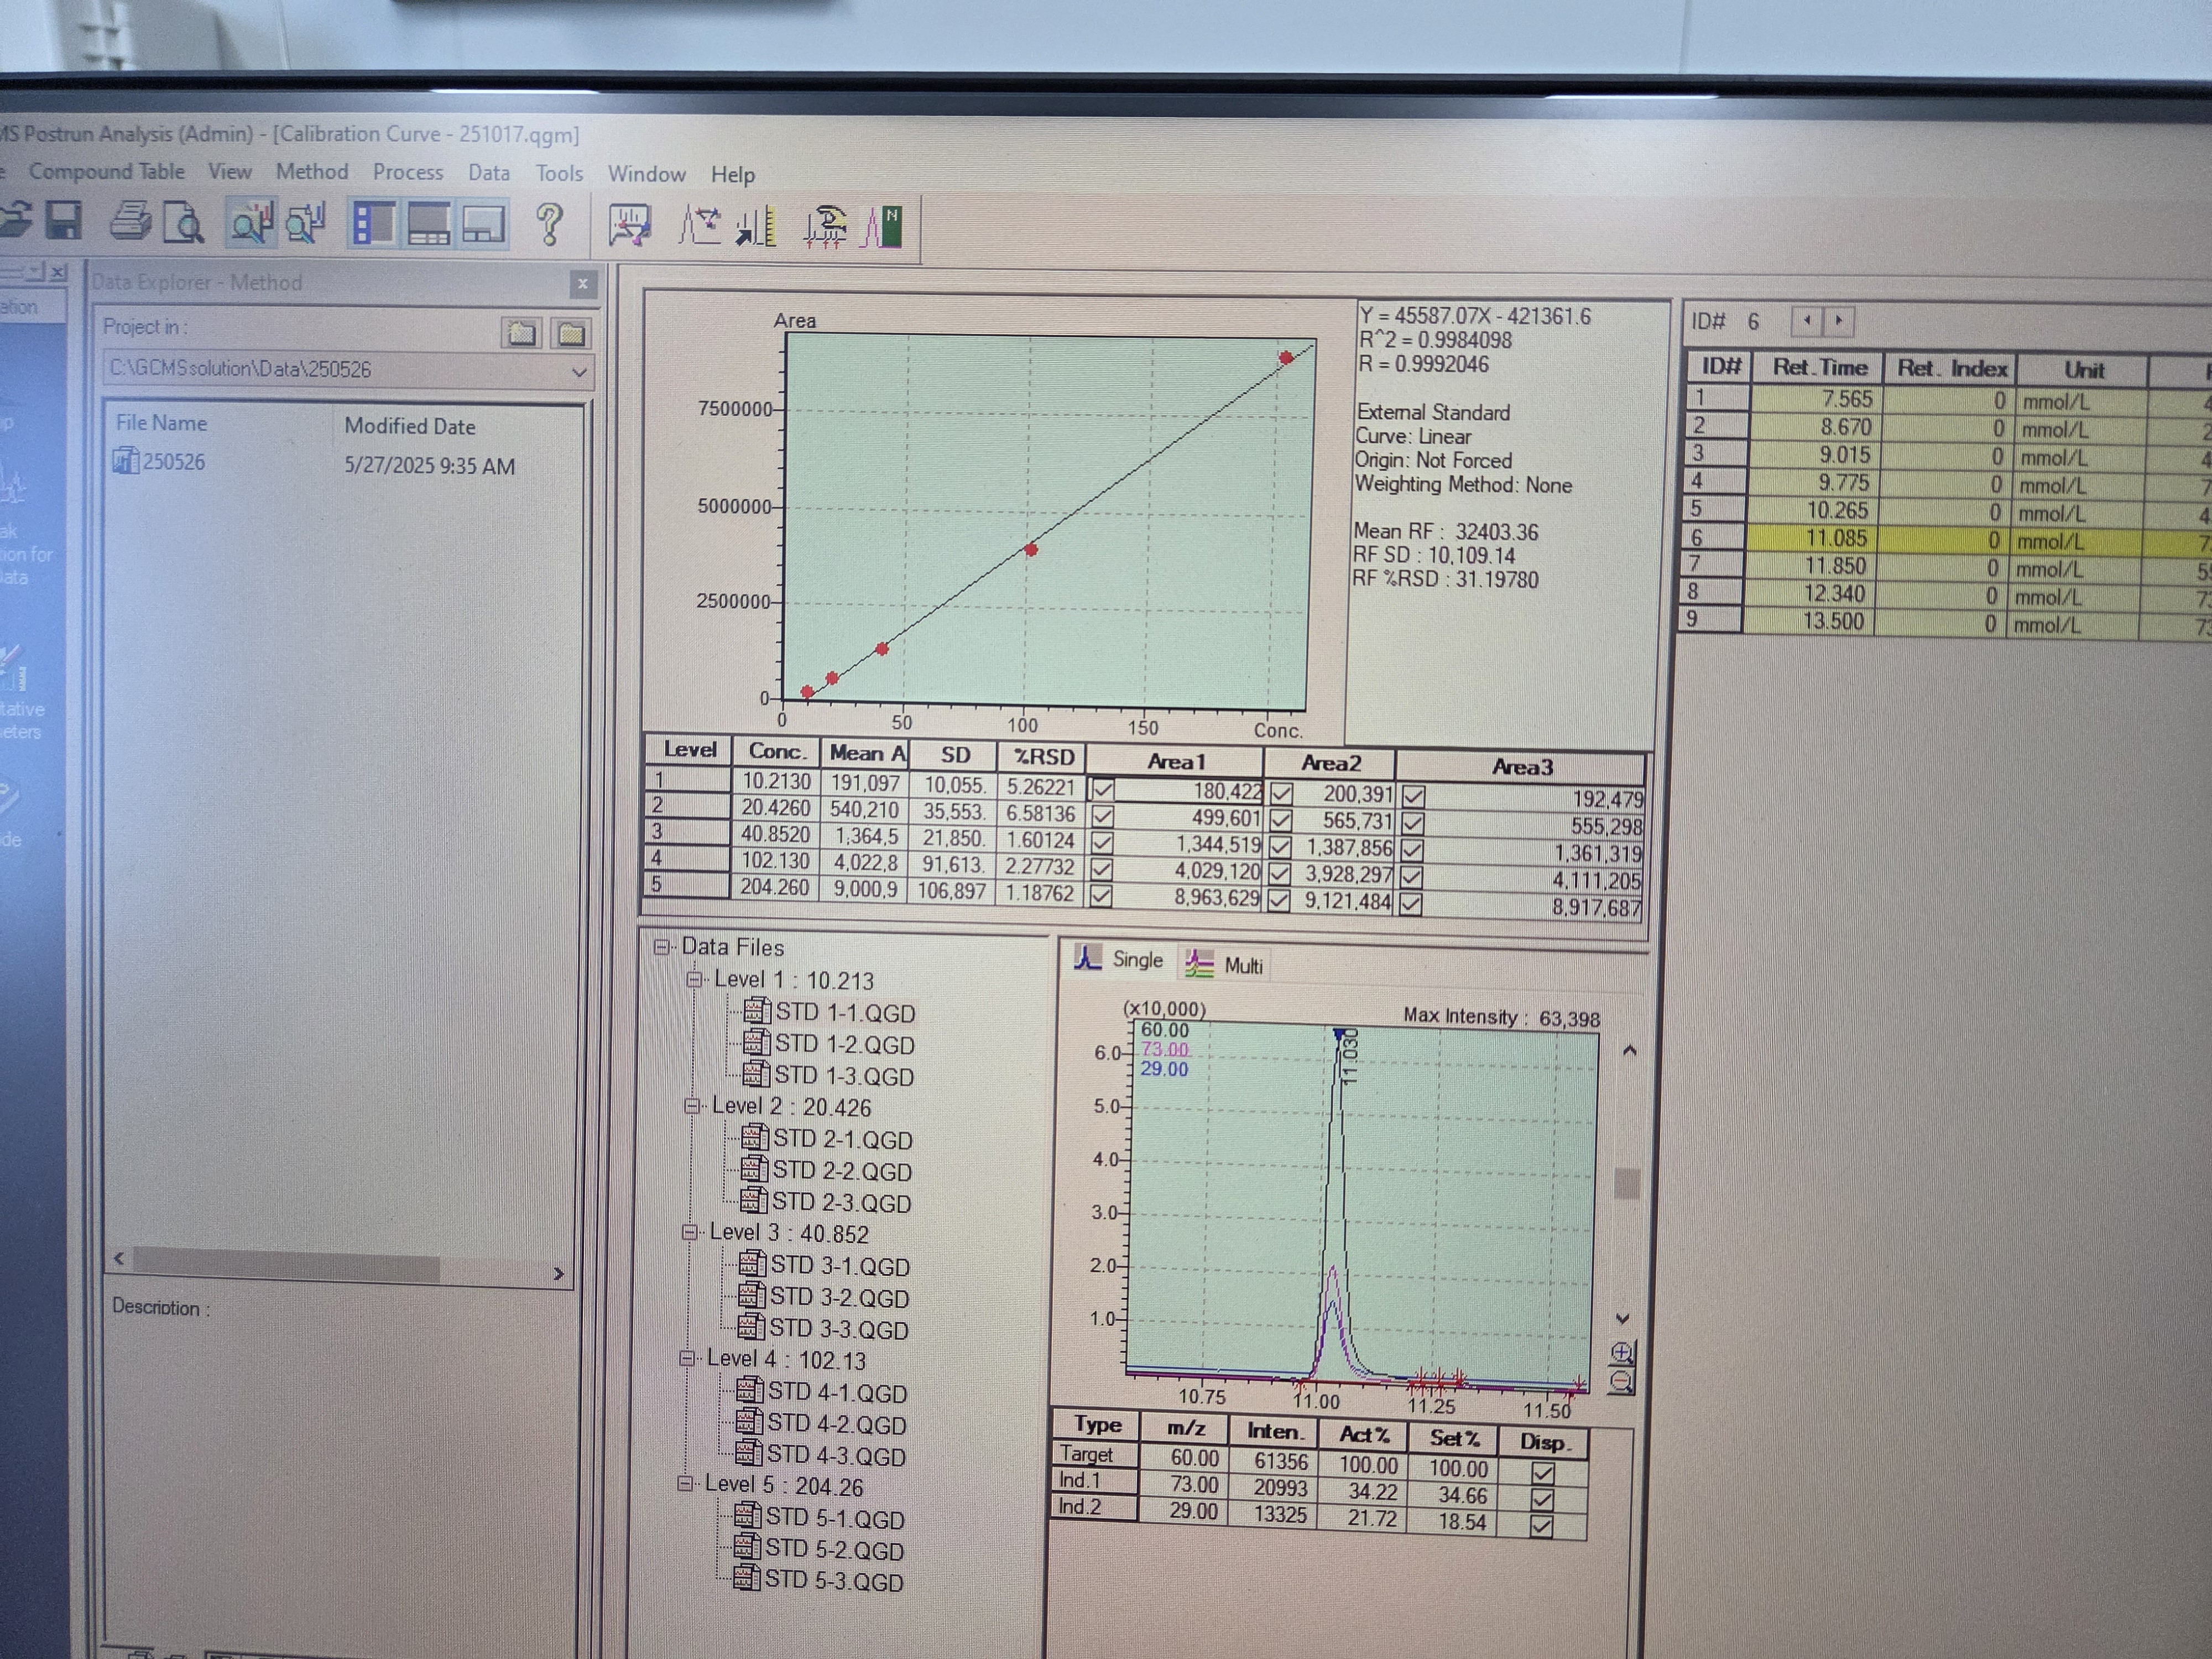
Task: Click zoom-in magnifier beside the chromatogram
Action: click(1622, 1353)
